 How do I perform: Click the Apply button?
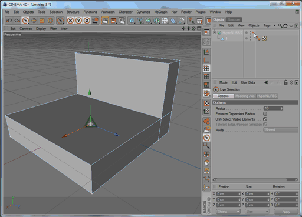pos(286,212)
